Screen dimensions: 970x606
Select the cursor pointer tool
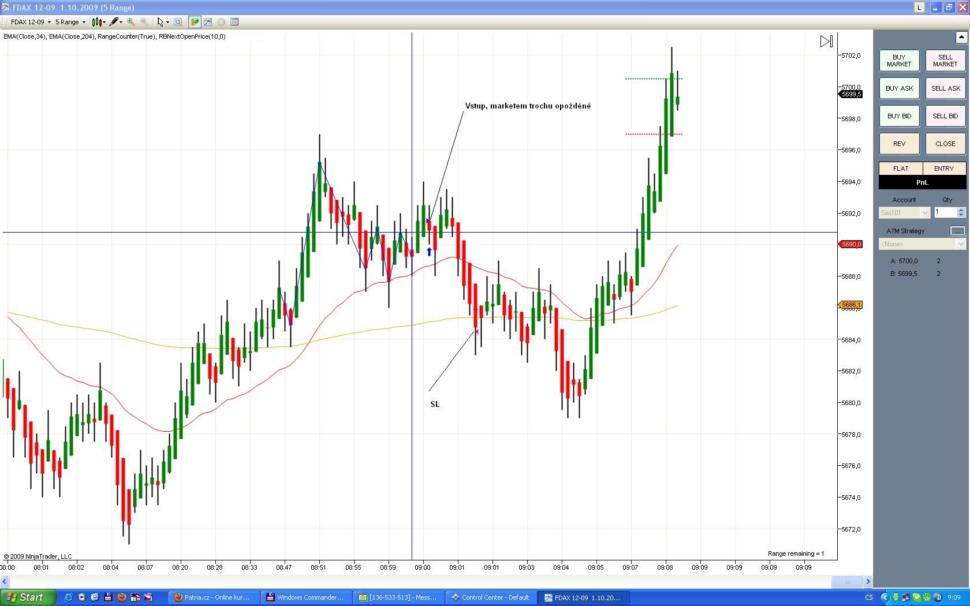161,22
